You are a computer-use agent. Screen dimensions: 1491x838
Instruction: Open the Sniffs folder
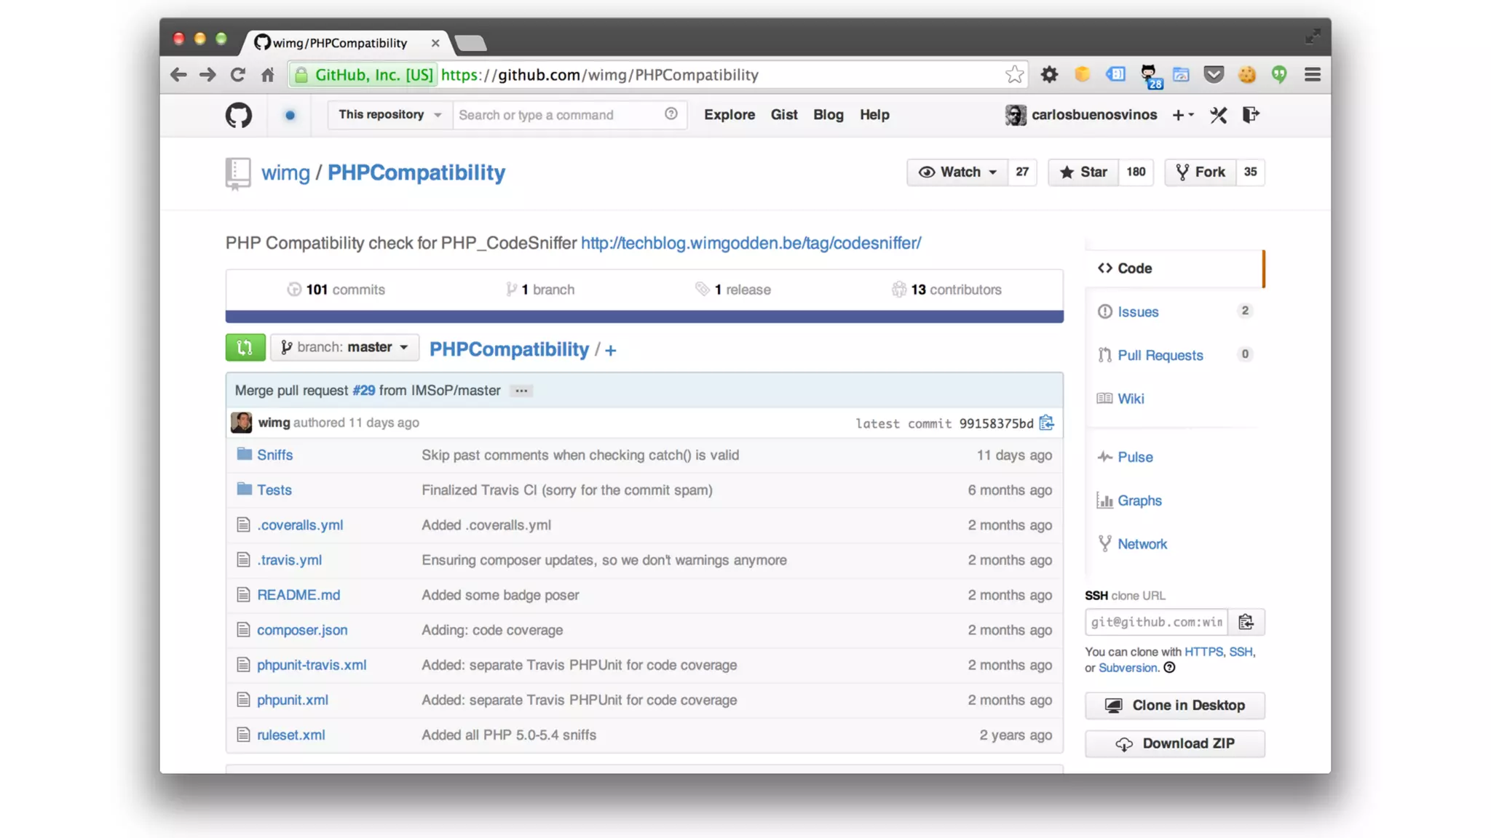[274, 455]
